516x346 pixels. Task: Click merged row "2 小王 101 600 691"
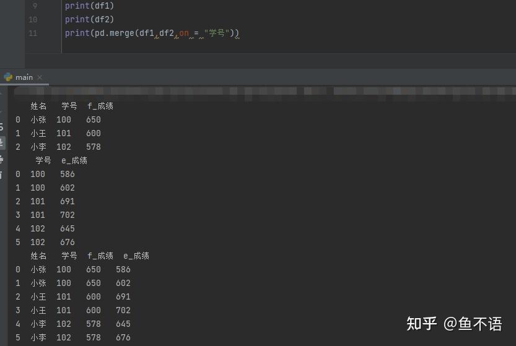(x=72, y=296)
